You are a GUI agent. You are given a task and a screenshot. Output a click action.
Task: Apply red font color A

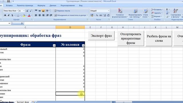[x=29, y=15]
